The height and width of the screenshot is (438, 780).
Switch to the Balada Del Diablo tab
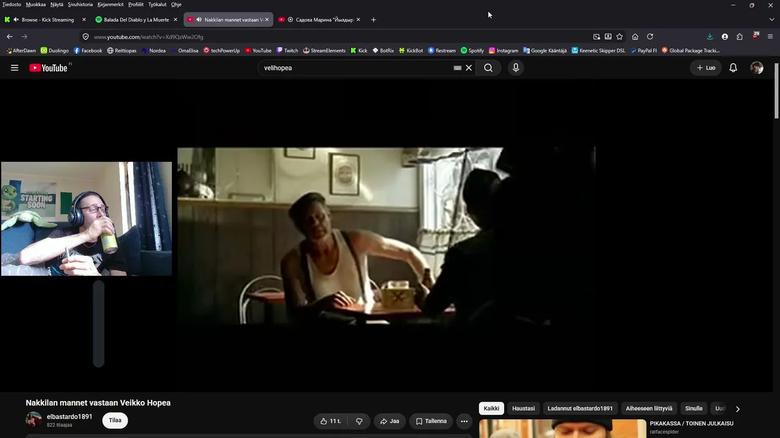(x=135, y=19)
